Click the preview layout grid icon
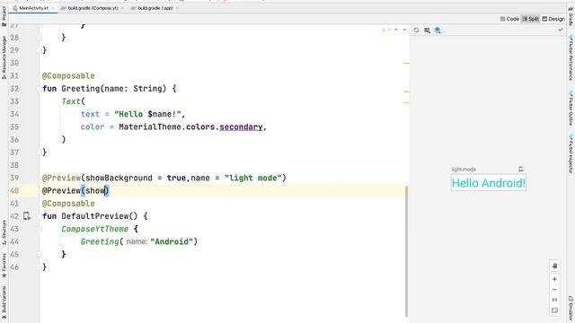575x323 pixels. 427,30
